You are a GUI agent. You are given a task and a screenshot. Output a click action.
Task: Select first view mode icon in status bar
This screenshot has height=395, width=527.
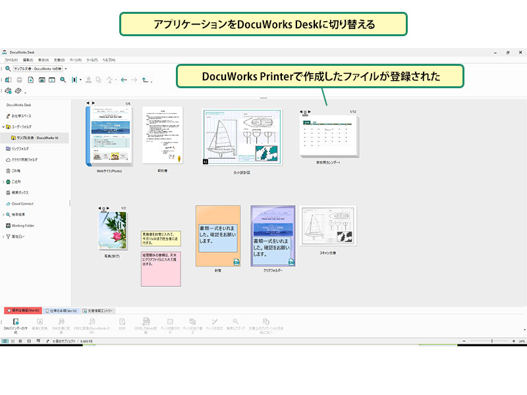[5, 341]
